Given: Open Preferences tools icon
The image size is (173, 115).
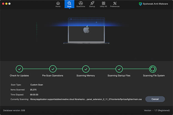Looking at the screenshot, I should [x=115, y=3].
